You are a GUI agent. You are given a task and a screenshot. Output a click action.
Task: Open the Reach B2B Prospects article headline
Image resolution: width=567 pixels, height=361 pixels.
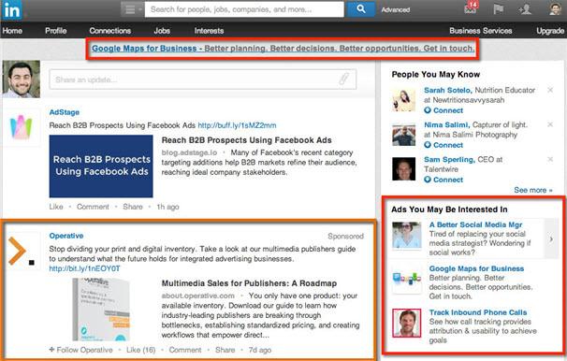246,140
